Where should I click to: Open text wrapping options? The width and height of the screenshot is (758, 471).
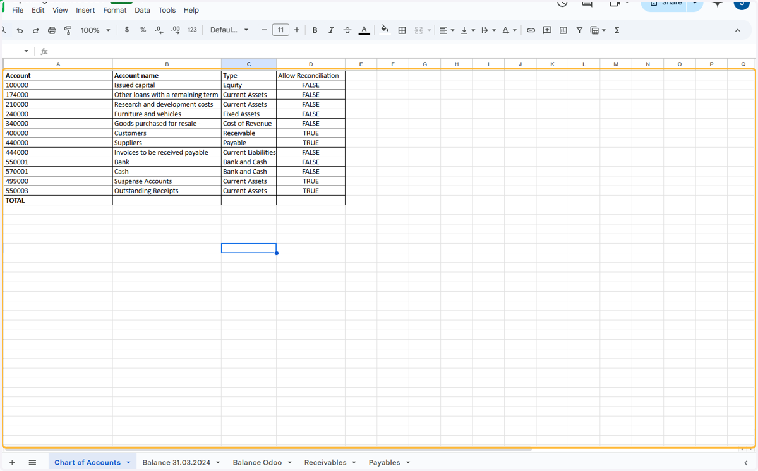coord(488,30)
